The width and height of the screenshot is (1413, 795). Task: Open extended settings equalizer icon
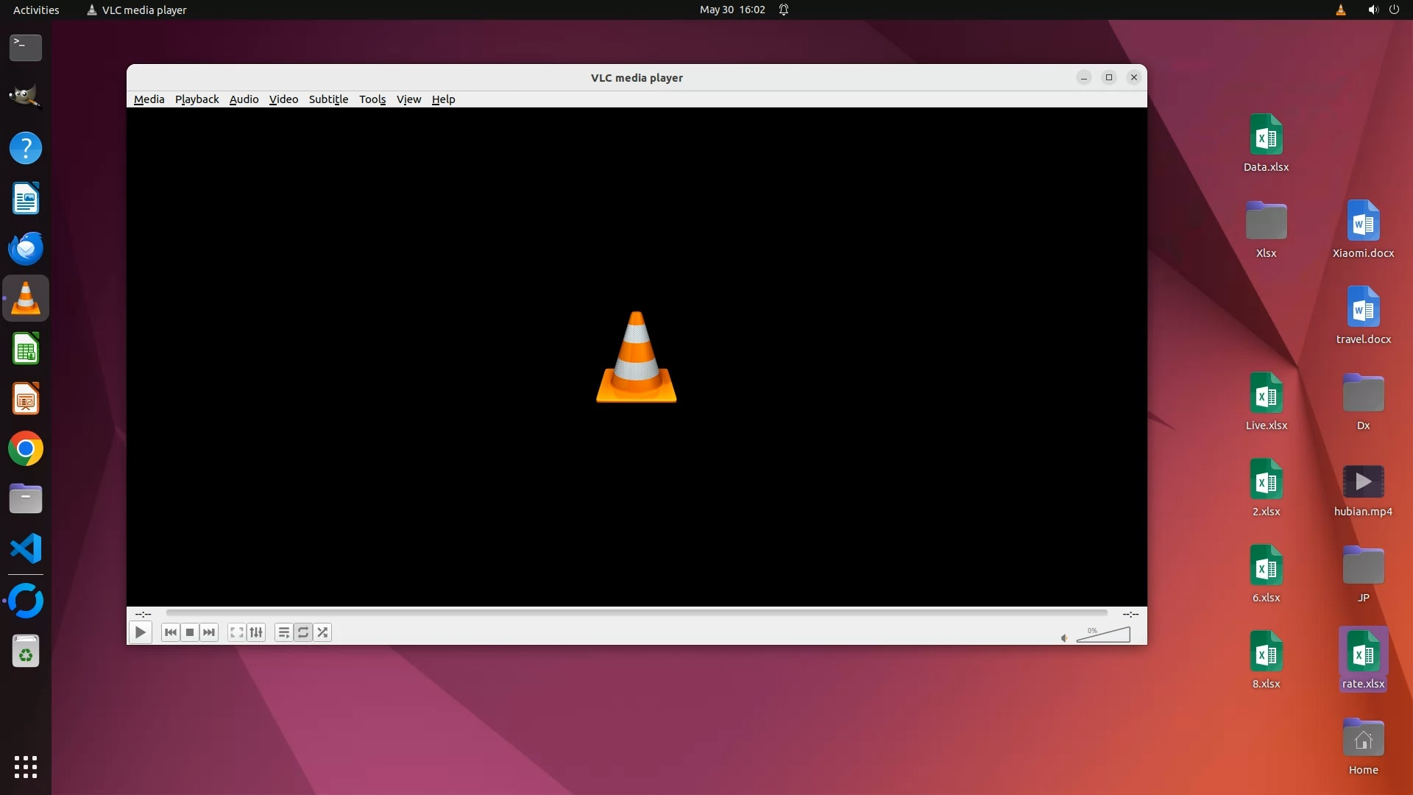click(256, 632)
